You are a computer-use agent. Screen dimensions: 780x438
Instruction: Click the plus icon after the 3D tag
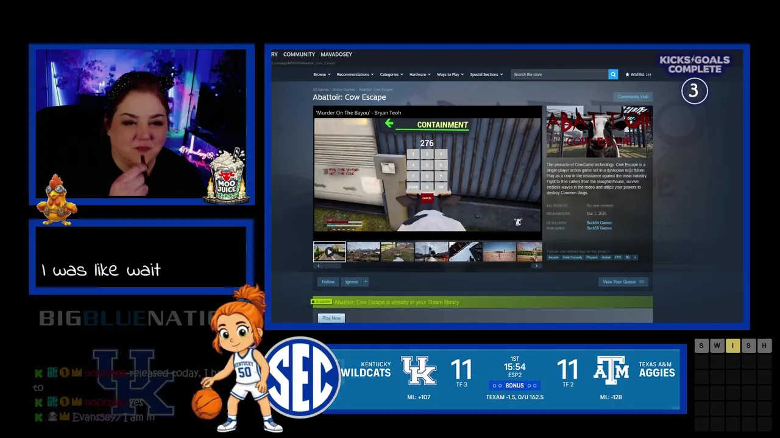coord(635,257)
